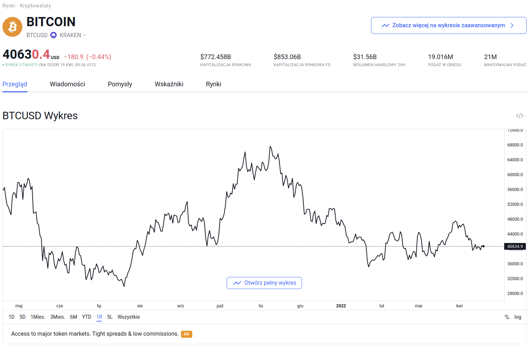The height and width of the screenshot is (347, 529).
Task: Open the embed code </> icon
Action: click(x=519, y=115)
